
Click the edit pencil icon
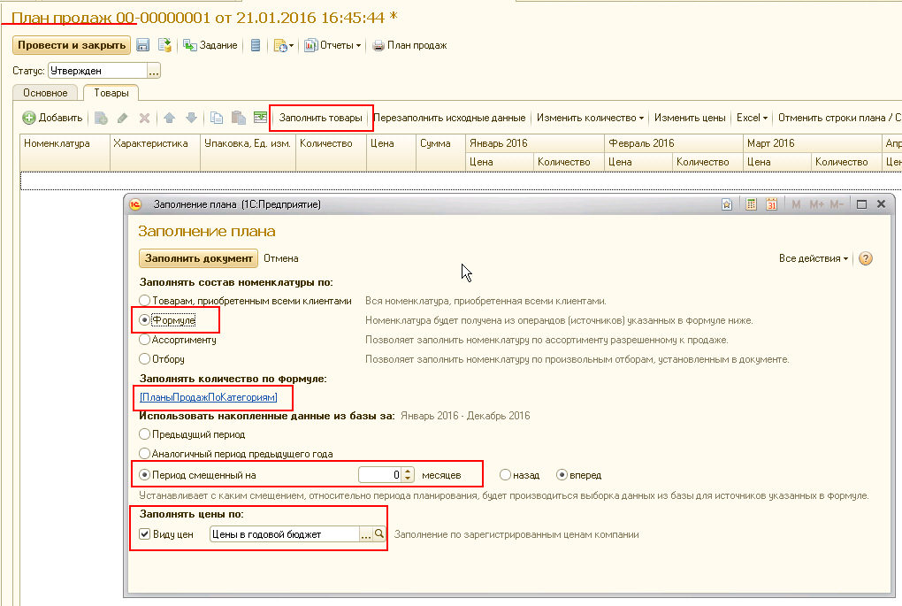(122, 118)
